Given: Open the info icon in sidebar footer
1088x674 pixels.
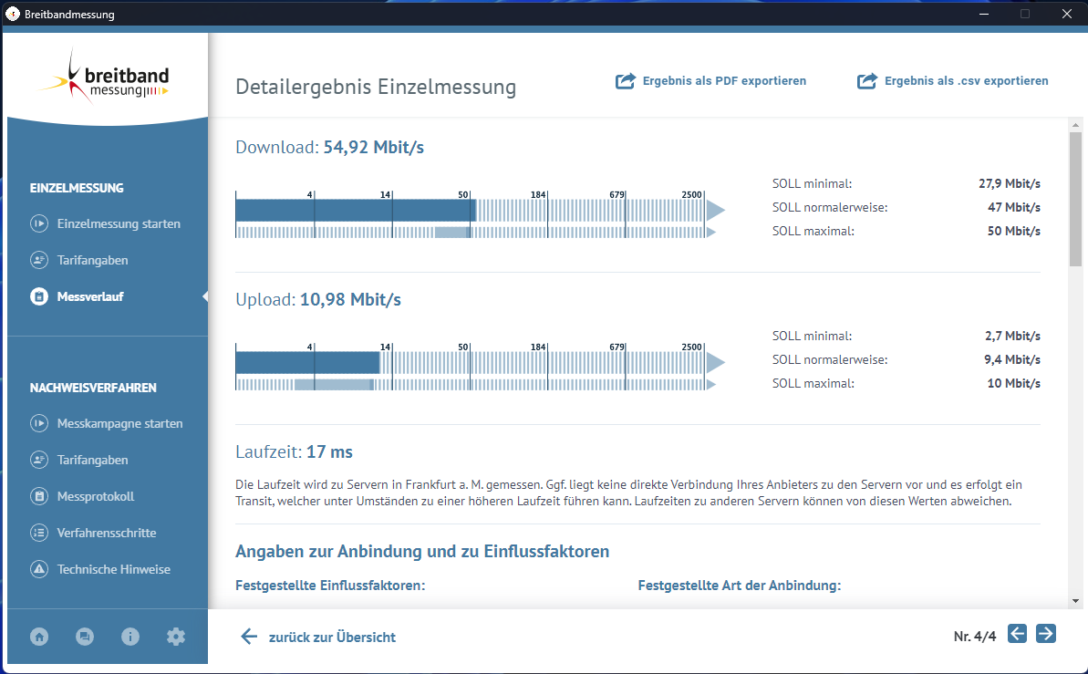Looking at the screenshot, I should pyautogui.click(x=130, y=637).
